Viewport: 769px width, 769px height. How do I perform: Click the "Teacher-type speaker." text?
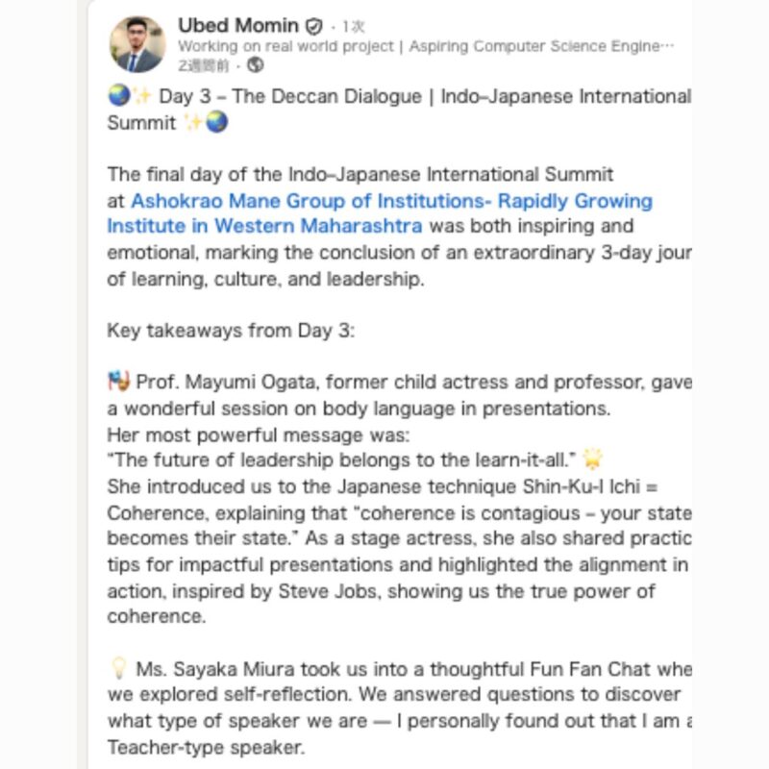click(205, 747)
